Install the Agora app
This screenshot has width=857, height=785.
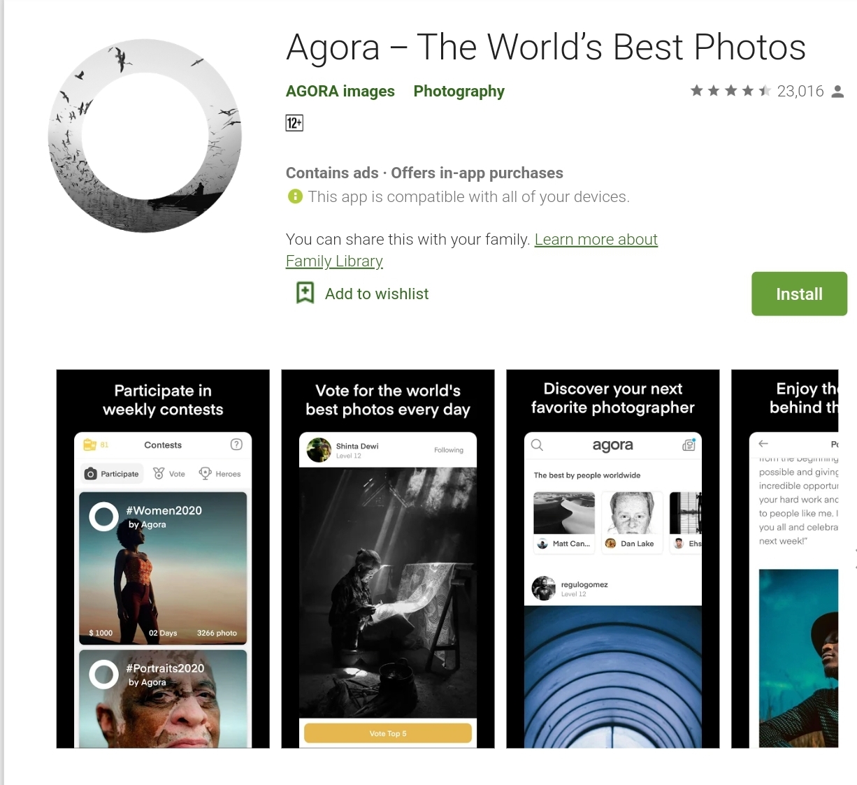[799, 294]
